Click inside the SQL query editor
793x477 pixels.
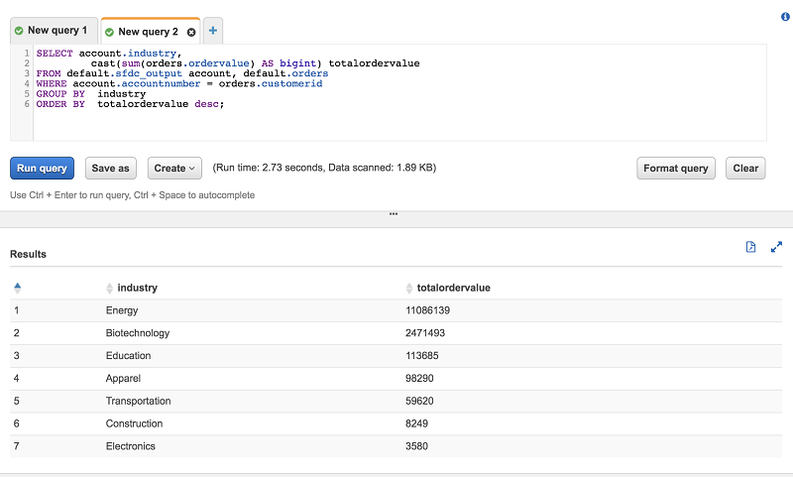click(x=399, y=92)
